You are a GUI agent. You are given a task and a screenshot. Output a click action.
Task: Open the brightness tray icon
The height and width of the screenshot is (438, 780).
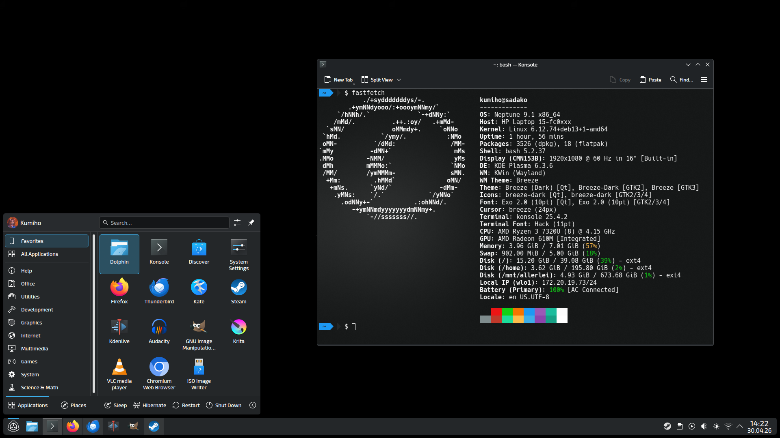716,426
